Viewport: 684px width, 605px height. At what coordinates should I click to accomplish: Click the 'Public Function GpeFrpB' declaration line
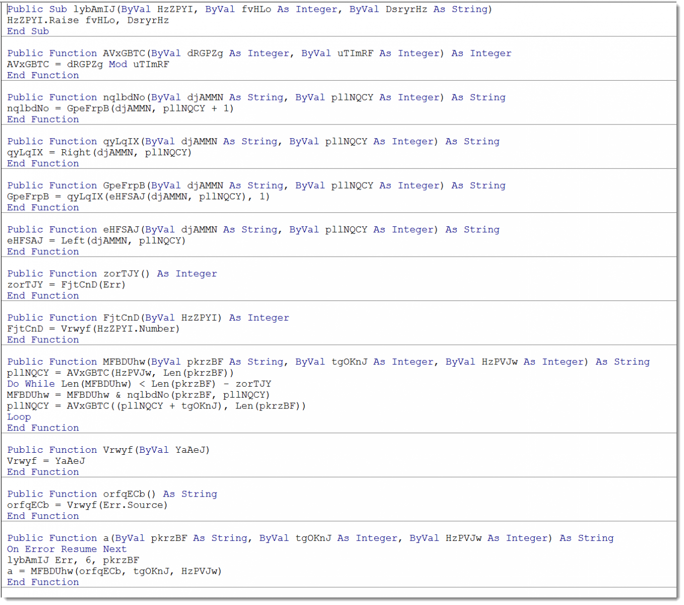(x=256, y=186)
